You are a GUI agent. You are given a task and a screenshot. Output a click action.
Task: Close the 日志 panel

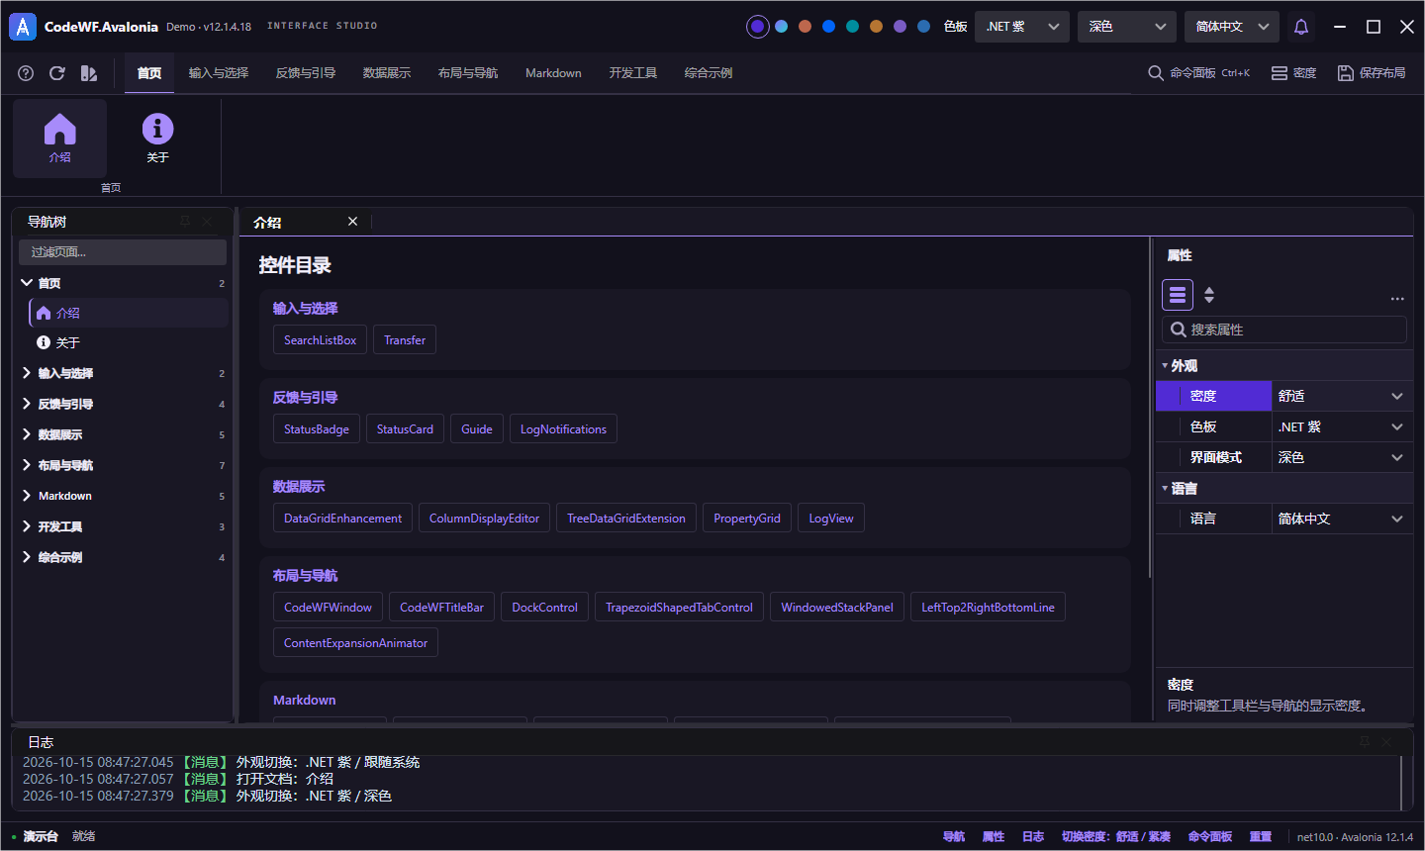click(1386, 741)
